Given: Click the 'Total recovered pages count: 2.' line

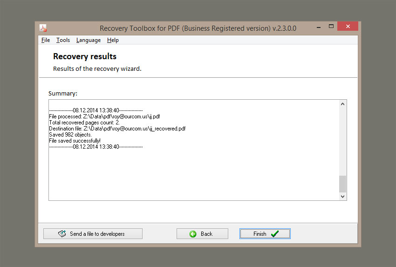Looking at the screenshot, I should coord(84,123).
